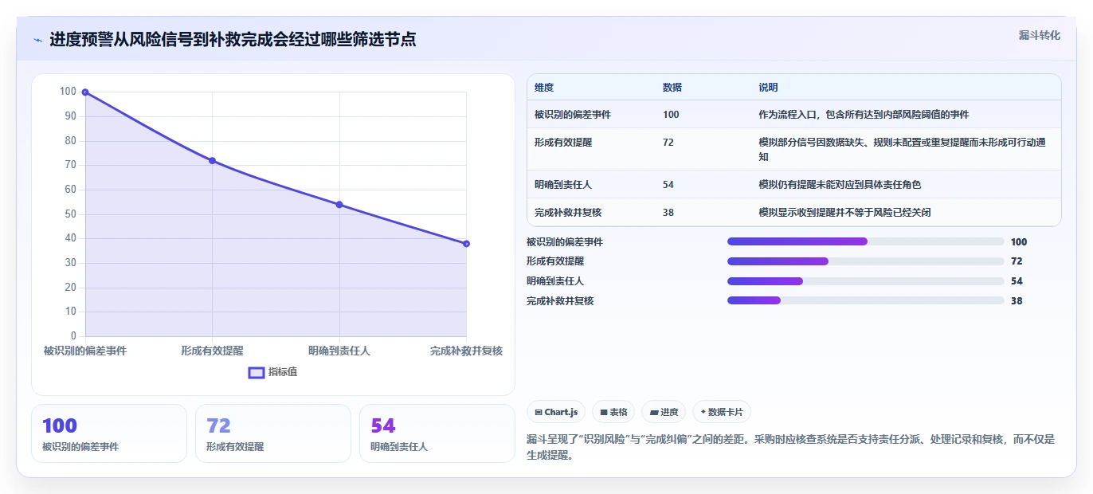The width and height of the screenshot is (1093, 494).
Task: Select the 数据卡片 chip
Action: point(722,412)
